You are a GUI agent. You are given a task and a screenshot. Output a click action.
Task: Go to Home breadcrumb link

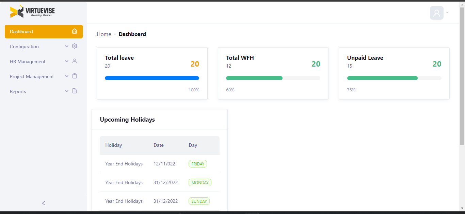[x=104, y=34]
